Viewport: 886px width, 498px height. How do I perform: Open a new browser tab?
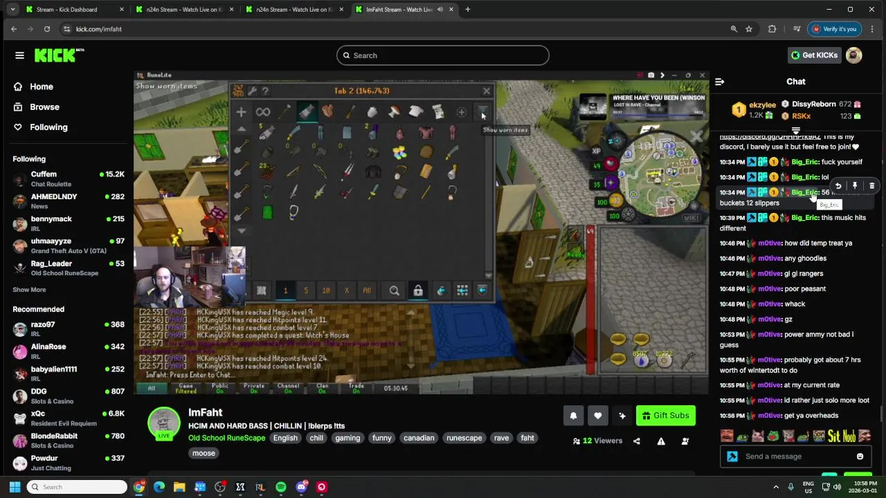tap(468, 10)
